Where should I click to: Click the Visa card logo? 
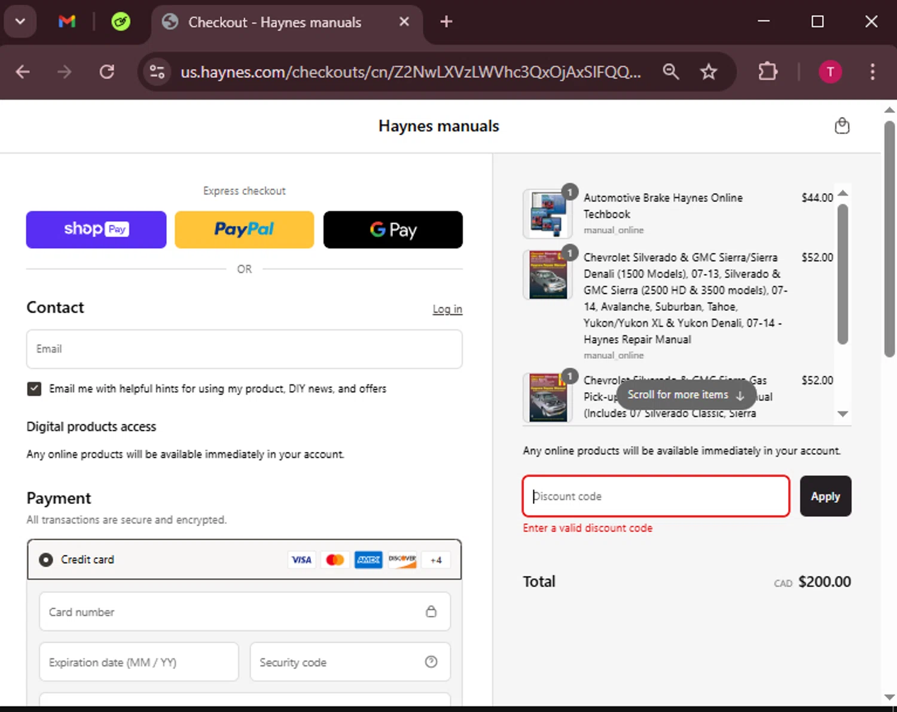(301, 560)
